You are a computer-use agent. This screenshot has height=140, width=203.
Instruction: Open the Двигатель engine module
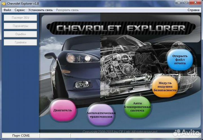63,110
